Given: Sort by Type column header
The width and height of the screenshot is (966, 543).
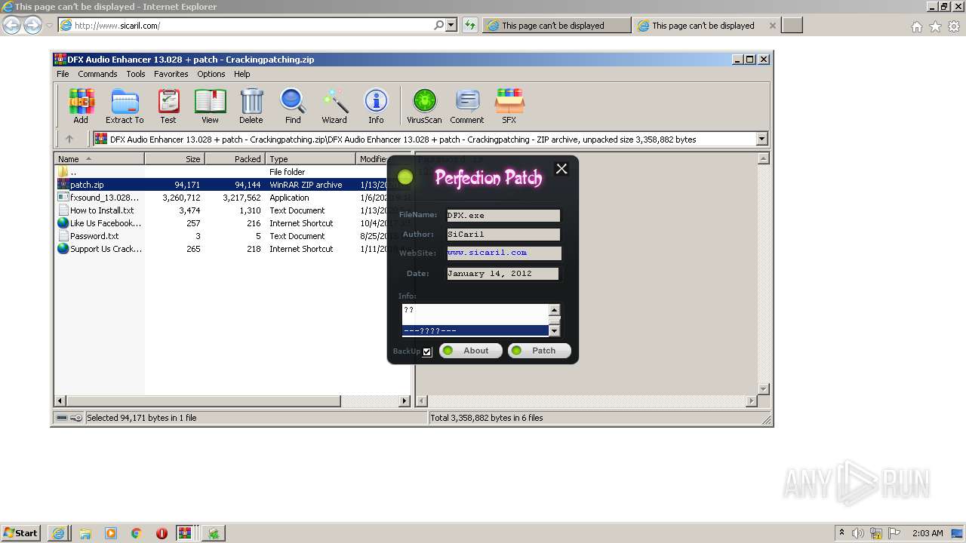Looking at the screenshot, I should tap(310, 159).
